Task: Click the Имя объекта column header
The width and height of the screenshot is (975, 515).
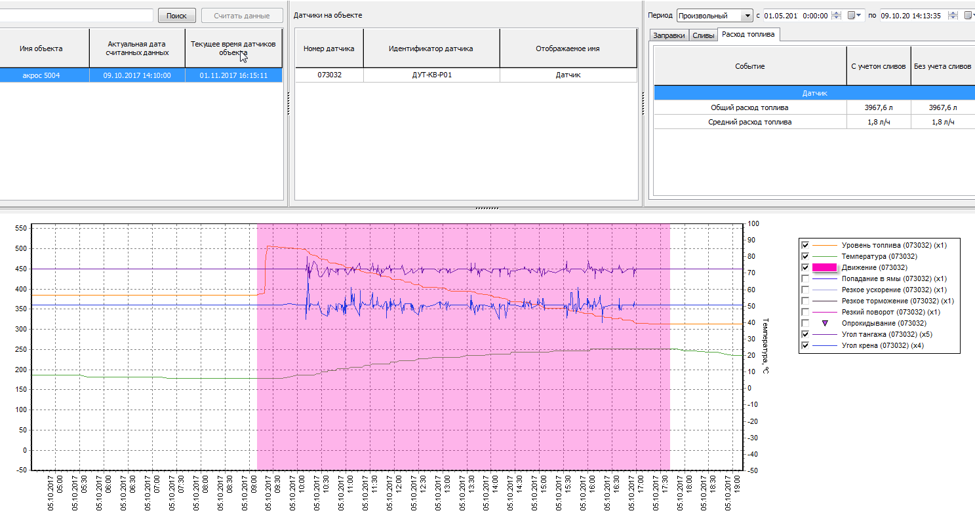Action: (x=41, y=48)
